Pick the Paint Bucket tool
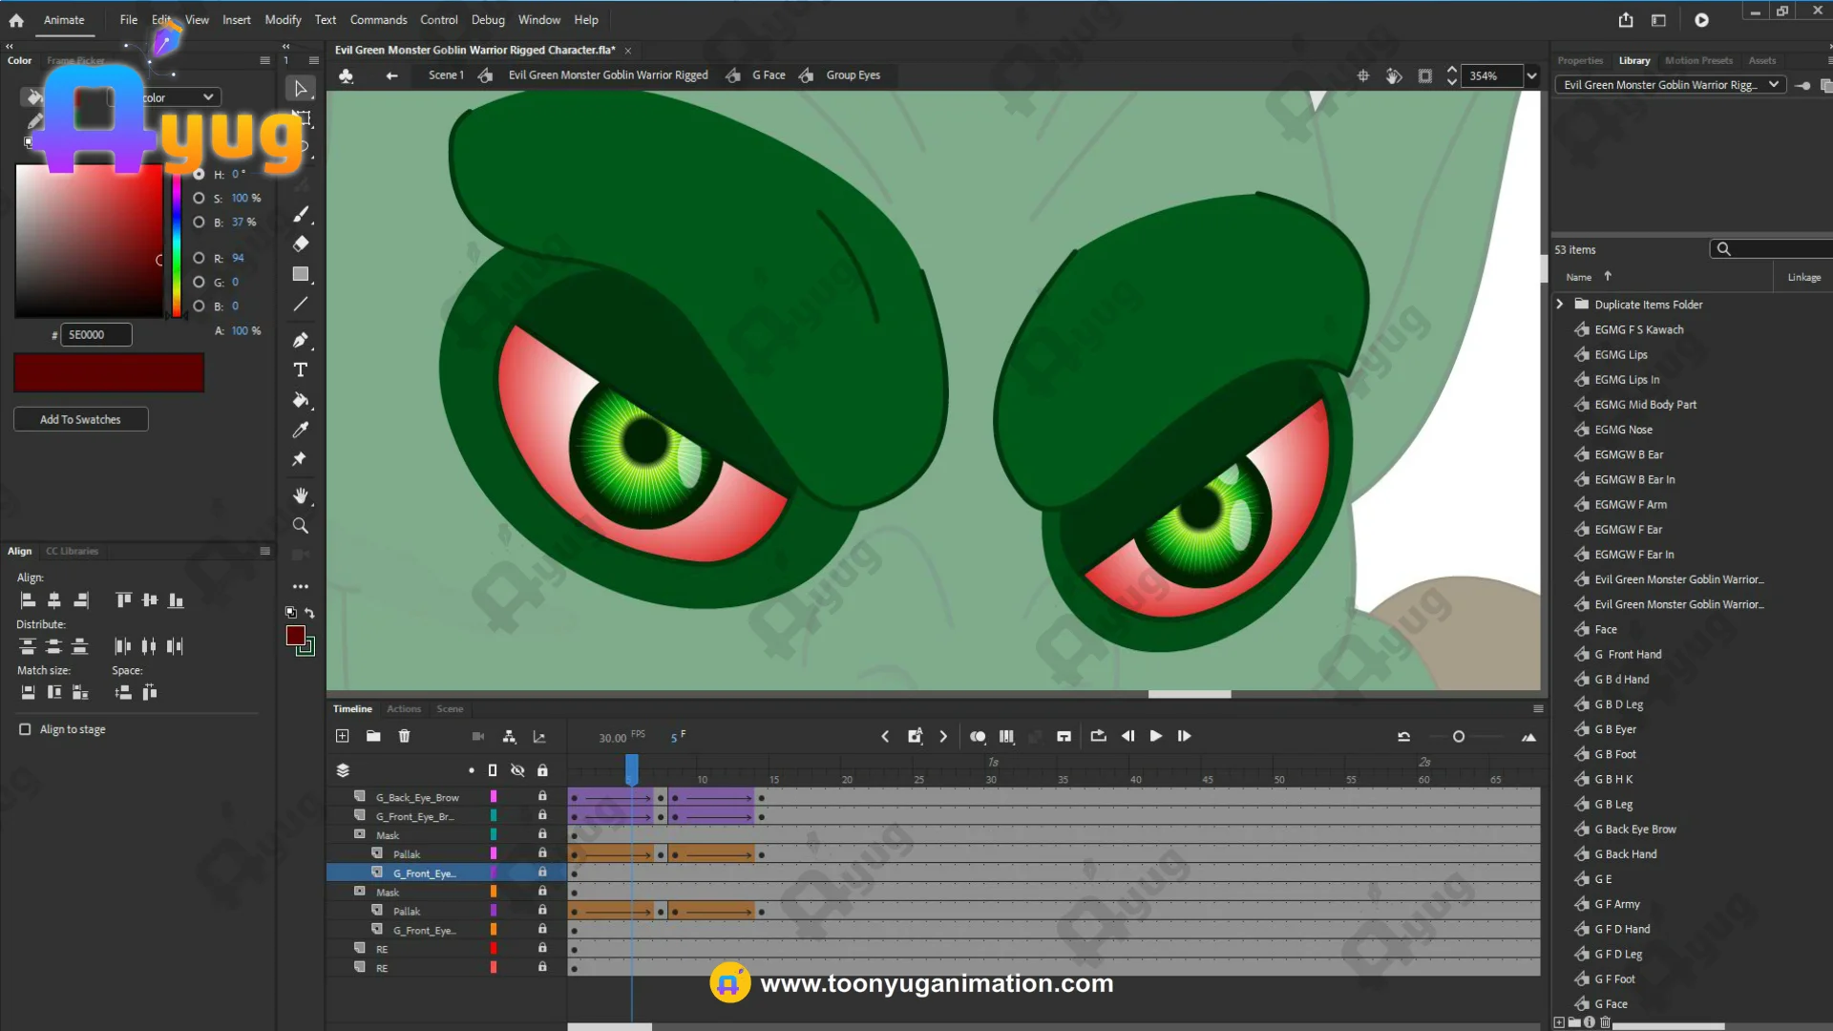 301,400
